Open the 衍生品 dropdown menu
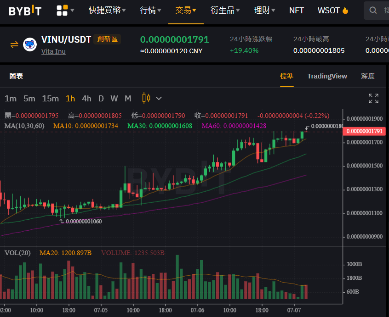389x317 pixels. (225, 11)
